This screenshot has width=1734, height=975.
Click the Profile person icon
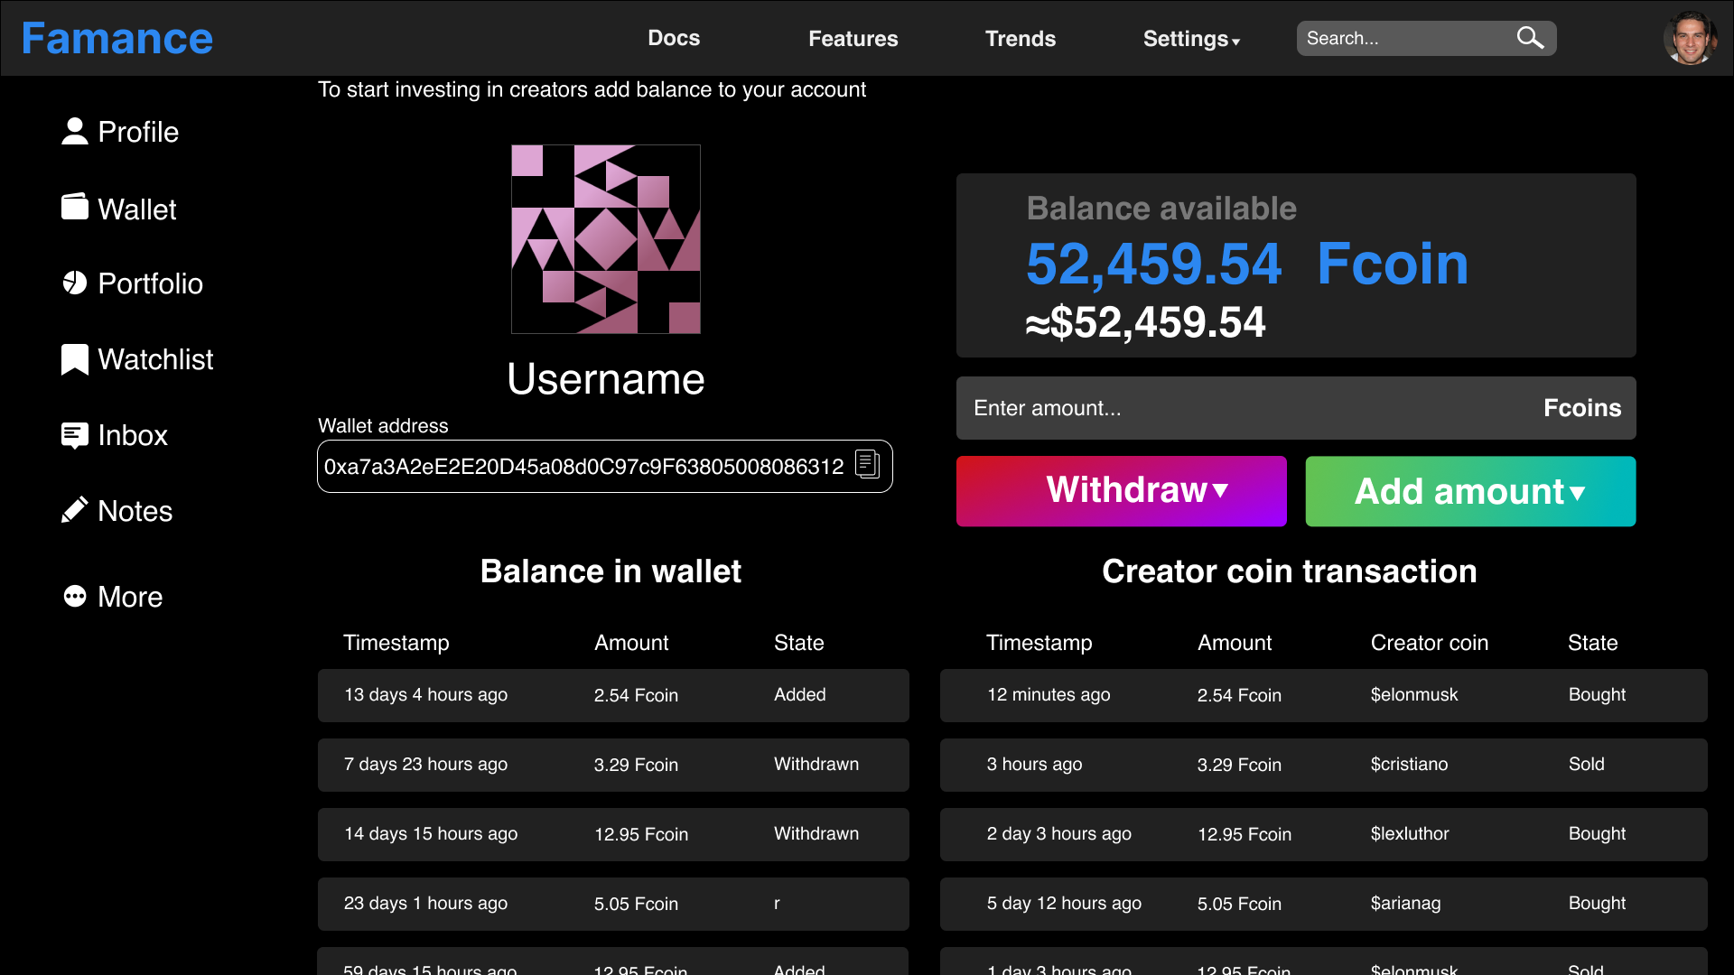point(74,132)
